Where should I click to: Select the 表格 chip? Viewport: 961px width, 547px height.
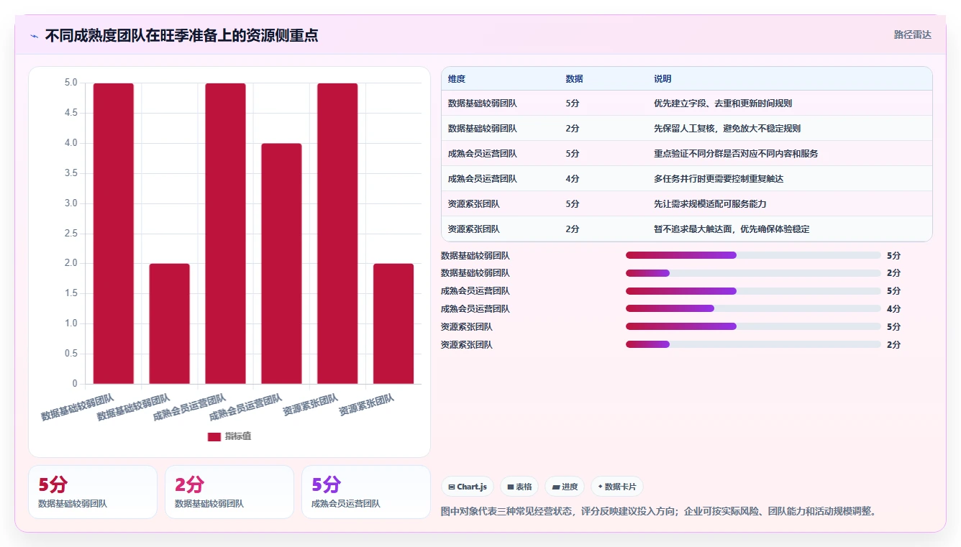(519, 487)
